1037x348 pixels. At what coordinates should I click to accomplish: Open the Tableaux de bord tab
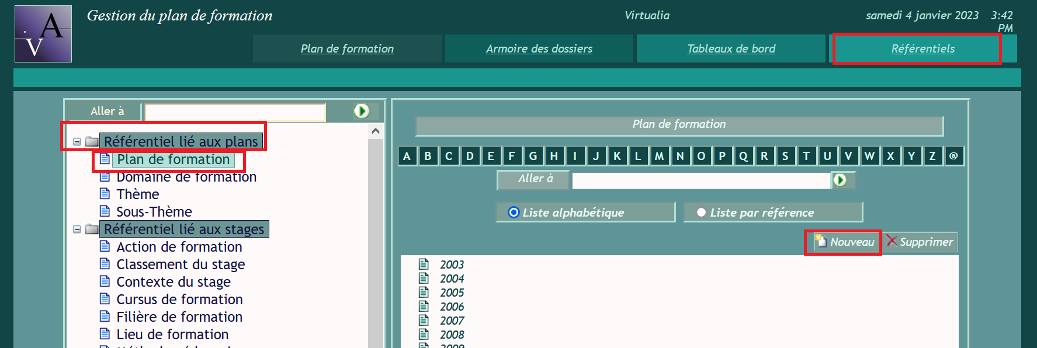point(731,48)
